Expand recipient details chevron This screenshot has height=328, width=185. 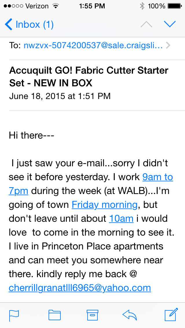click(169, 45)
